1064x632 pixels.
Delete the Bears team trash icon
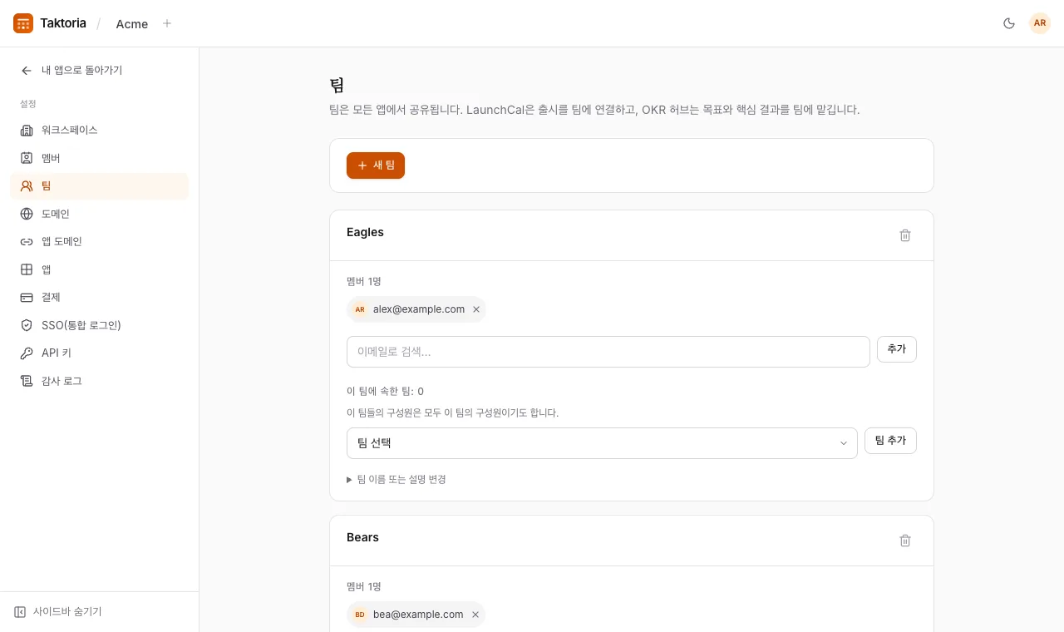pyautogui.click(x=905, y=541)
